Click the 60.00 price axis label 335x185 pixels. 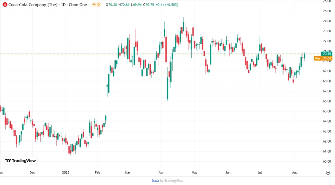[327, 162]
